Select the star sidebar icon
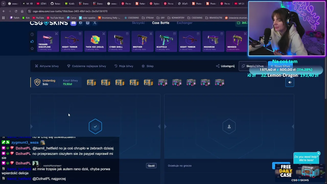327x184 pixels. tap(32, 48)
